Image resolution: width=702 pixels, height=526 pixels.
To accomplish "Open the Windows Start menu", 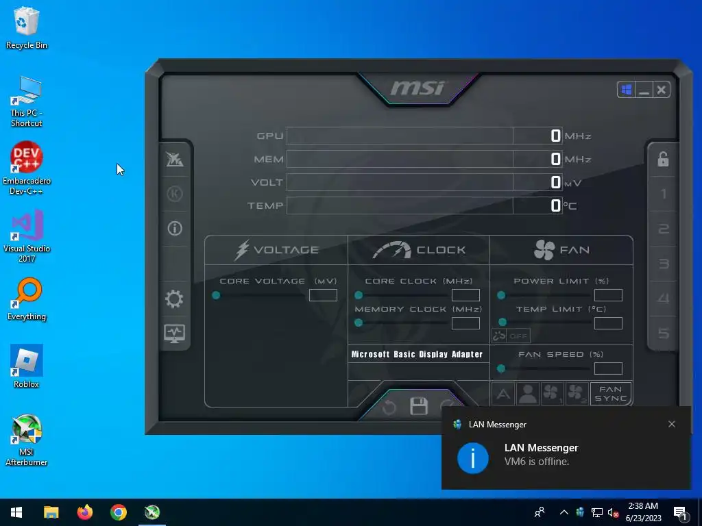I will pyautogui.click(x=16, y=512).
